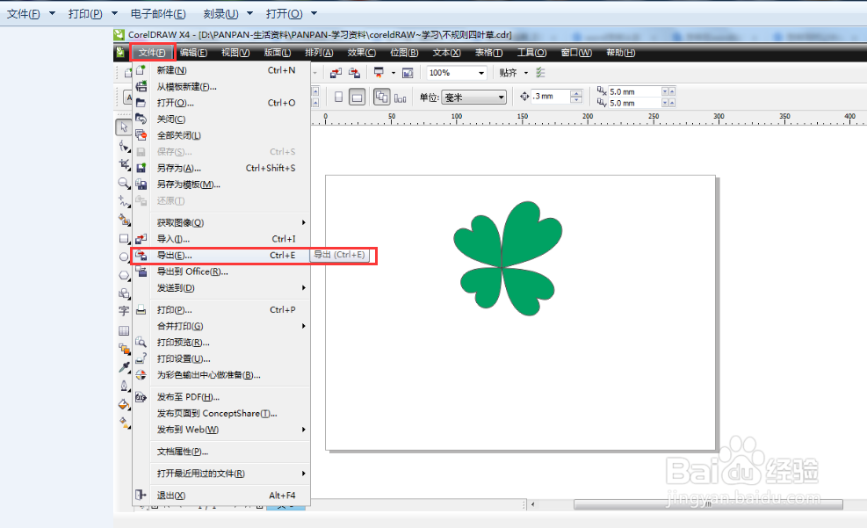Select the Fill bucket tool
This screenshot has height=528, width=867.
pyautogui.click(x=124, y=404)
